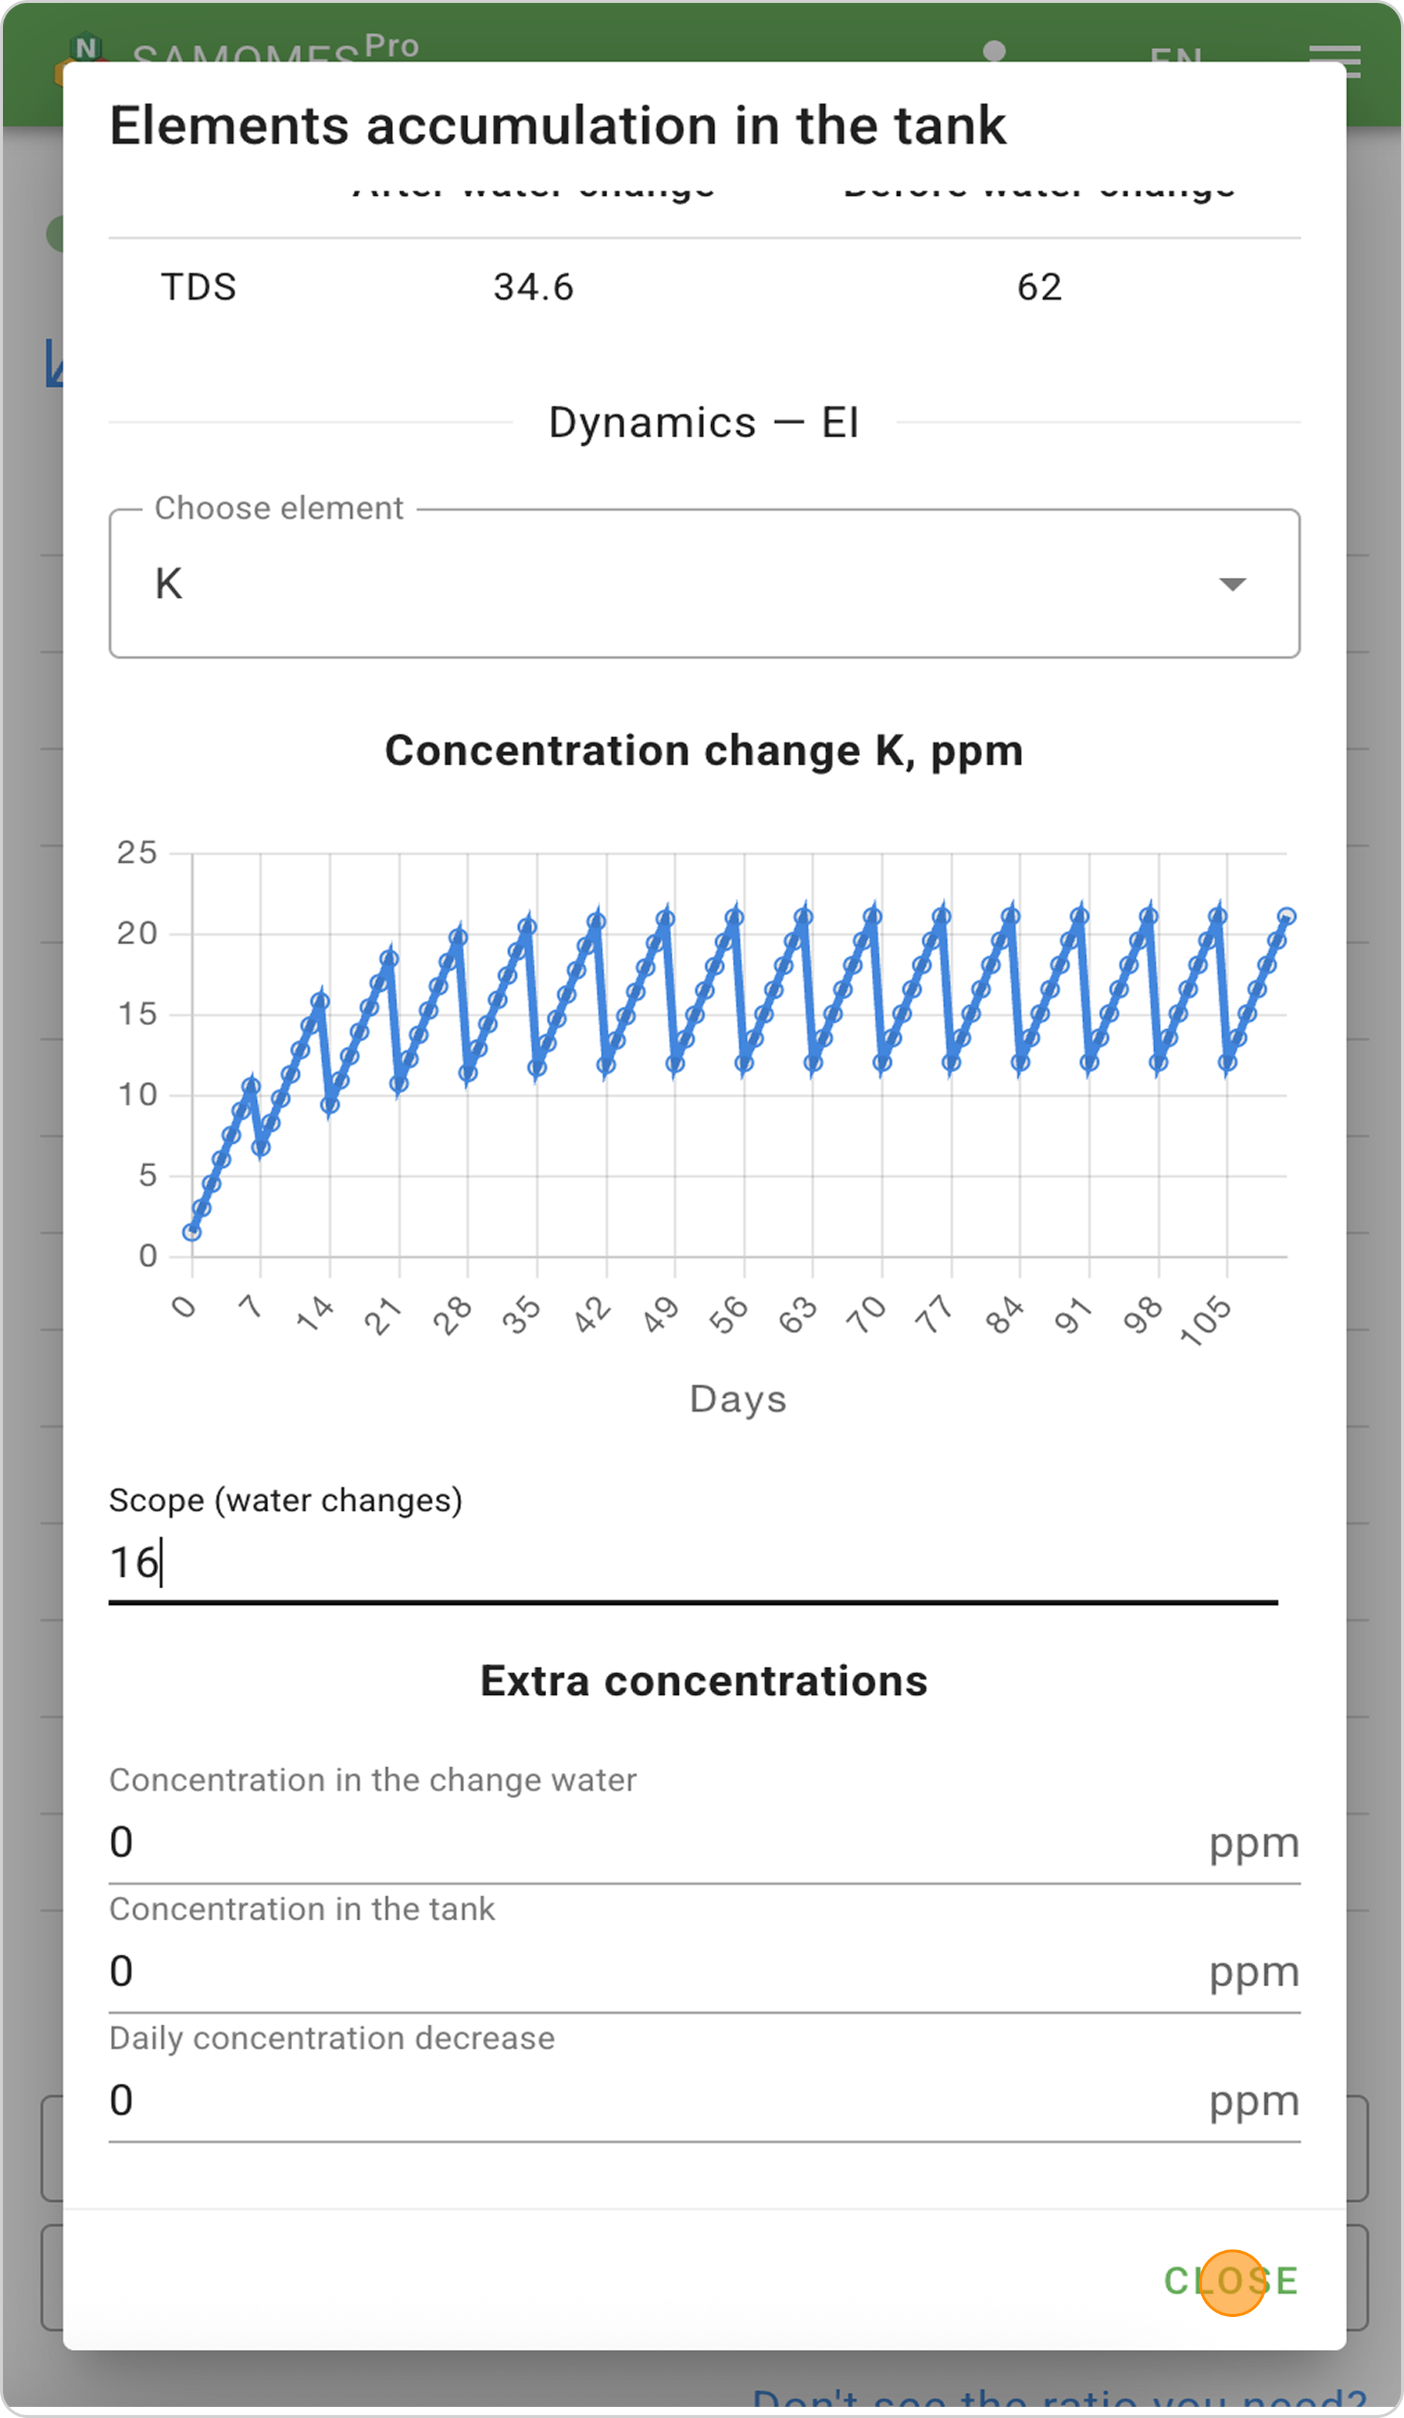Image resolution: width=1404 pixels, height=2418 pixels.
Task: Open the EN language selector
Action: tap(1176, 55)
